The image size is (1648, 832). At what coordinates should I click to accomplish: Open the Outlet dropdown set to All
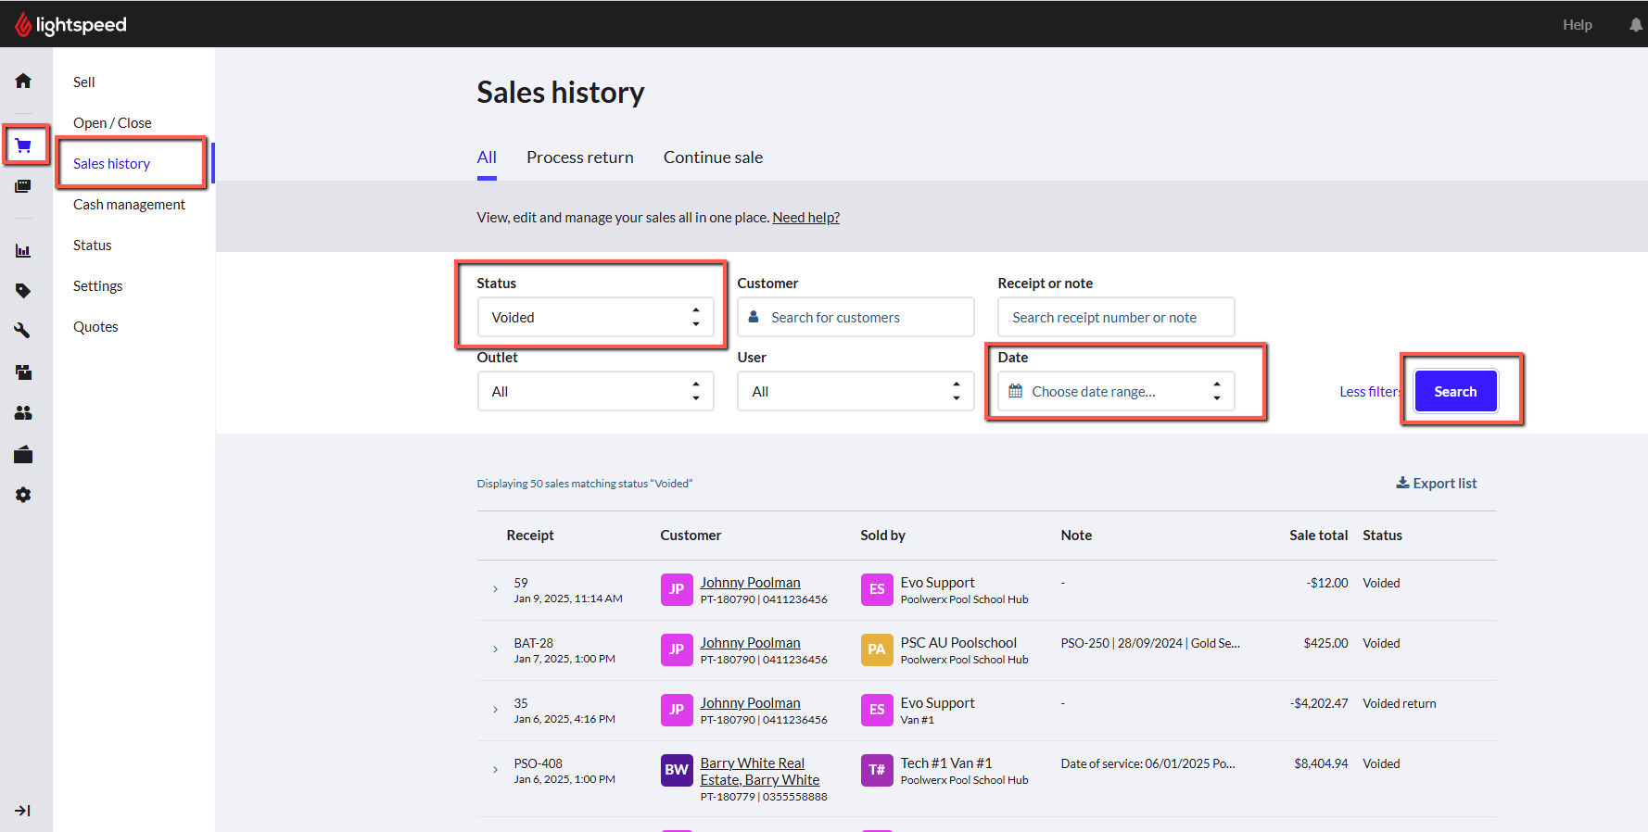(595, 391)
